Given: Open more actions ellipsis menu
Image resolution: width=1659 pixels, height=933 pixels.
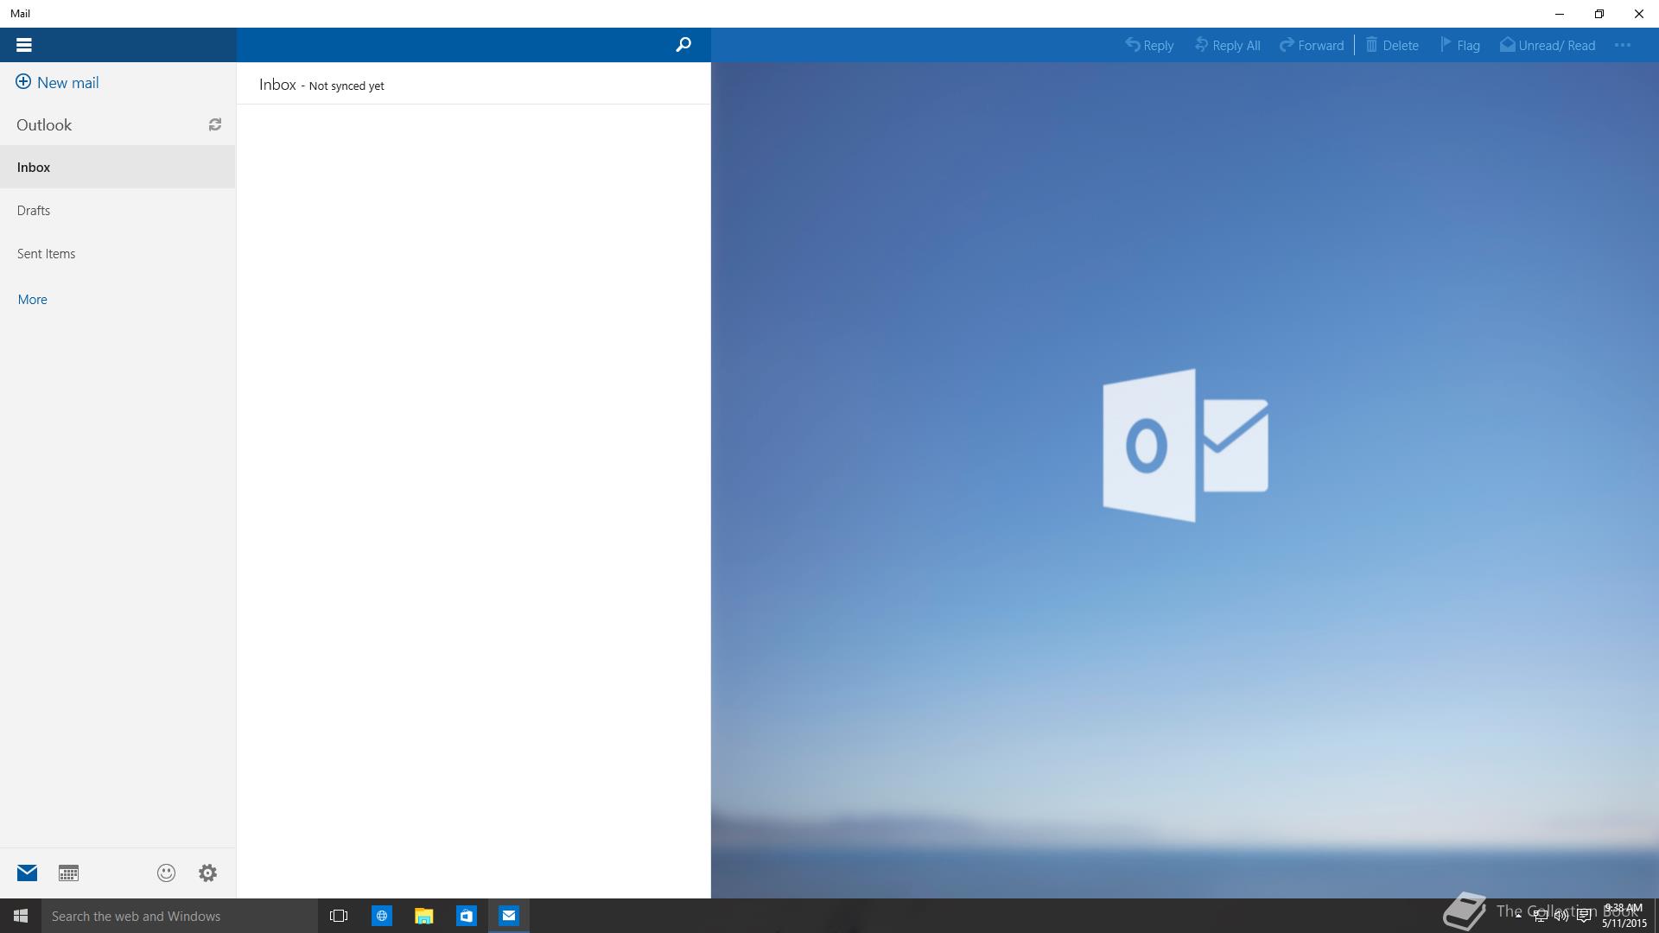Looking at the screenshot, I should point(1623,45).
